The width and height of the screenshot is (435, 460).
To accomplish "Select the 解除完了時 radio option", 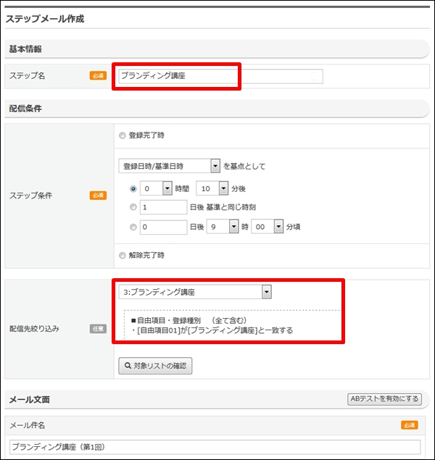I will click(x=122, y=256).
